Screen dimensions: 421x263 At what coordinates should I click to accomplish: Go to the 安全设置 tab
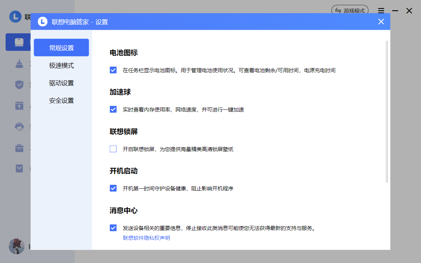[61, 101]
